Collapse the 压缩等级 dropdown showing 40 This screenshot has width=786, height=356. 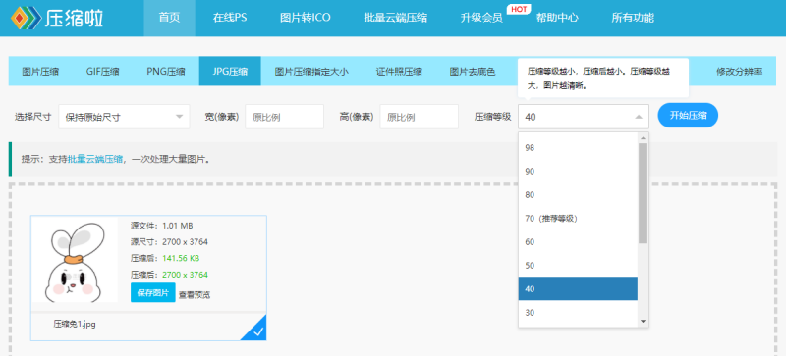(x=584, y=117)
